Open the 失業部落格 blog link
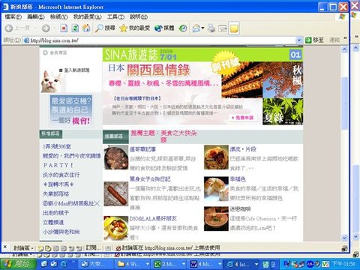Screen dimensions: 360x270 [55, 193]
